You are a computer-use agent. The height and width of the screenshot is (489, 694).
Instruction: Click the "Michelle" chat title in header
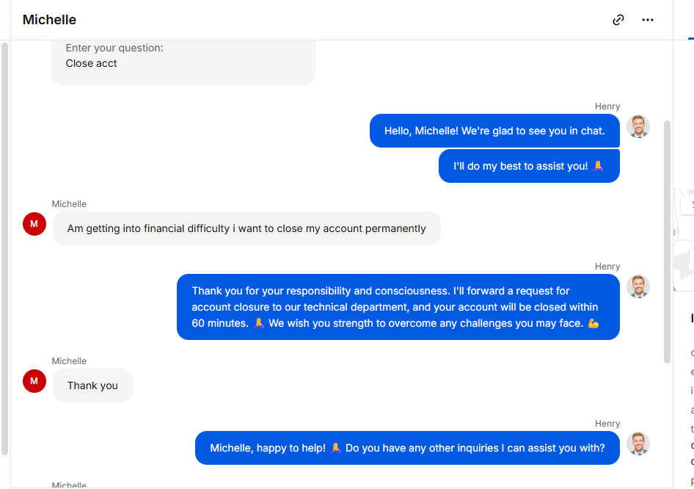coord(49,20)
